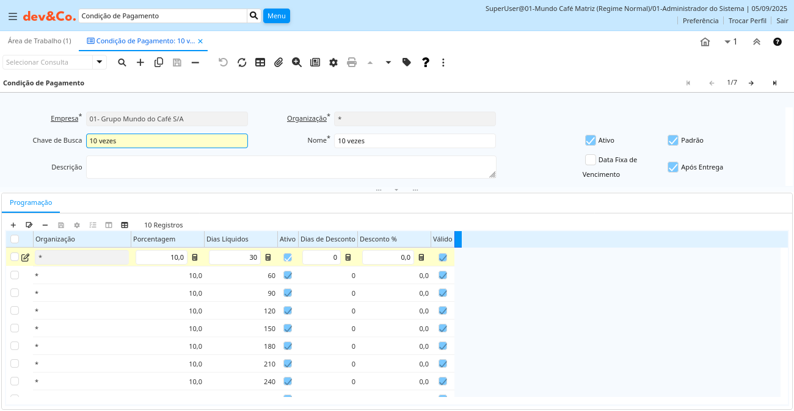Open the Selecionar Consulta dropdown

(x=100, y=62)
